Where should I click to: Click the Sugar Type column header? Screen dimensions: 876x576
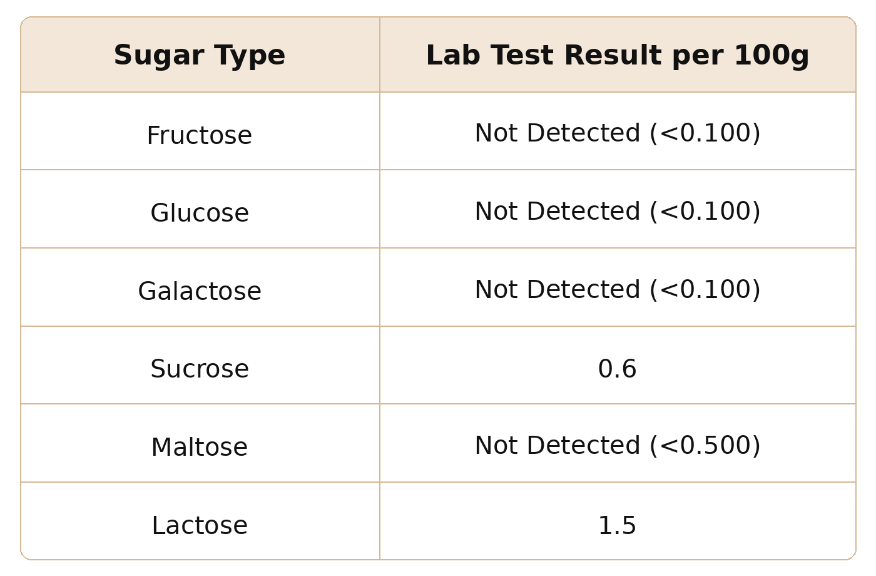[200, 55]
